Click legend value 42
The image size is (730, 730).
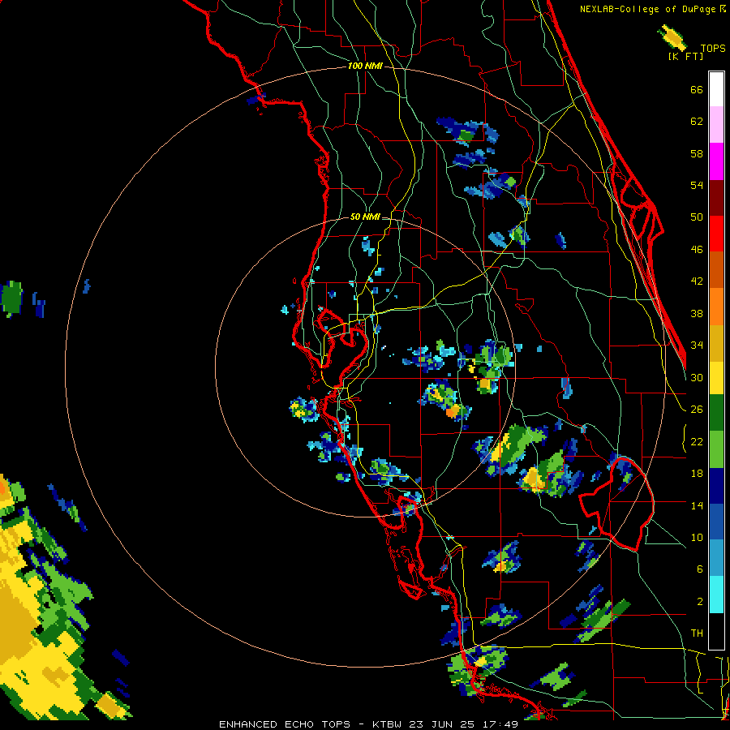(697, 281)
